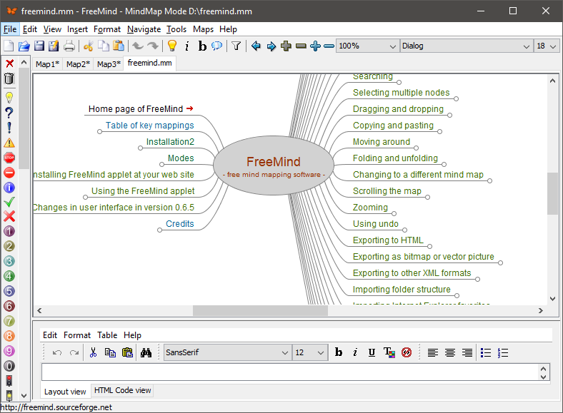Open the binoculars find icon in editor

coord(146,352)
